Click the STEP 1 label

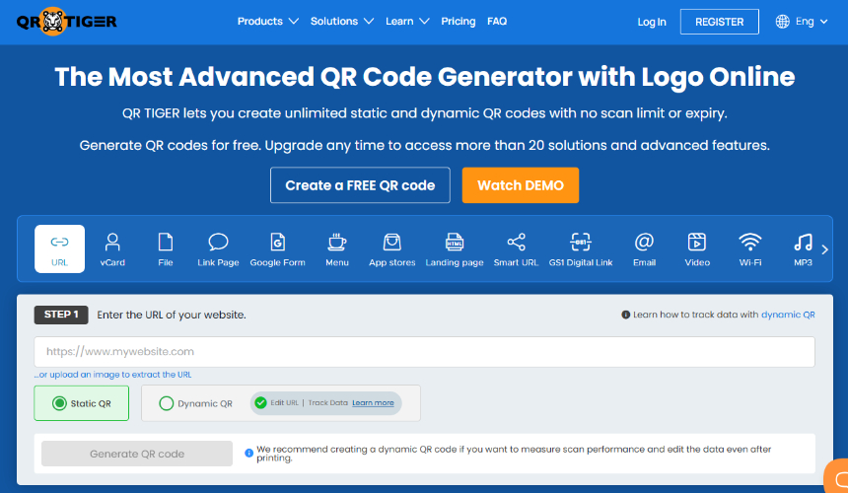(61, 315)
